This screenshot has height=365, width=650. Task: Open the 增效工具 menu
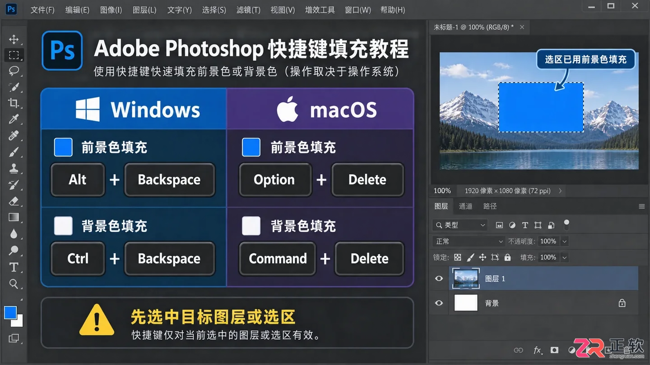320,9
